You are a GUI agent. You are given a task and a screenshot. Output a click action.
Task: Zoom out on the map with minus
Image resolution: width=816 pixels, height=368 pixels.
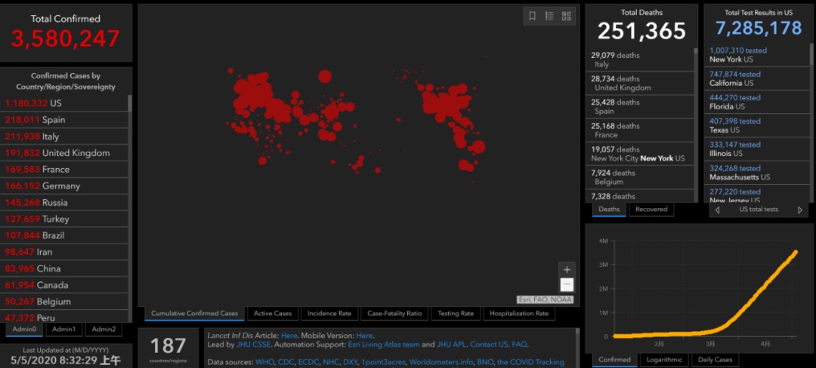[567, 284]
